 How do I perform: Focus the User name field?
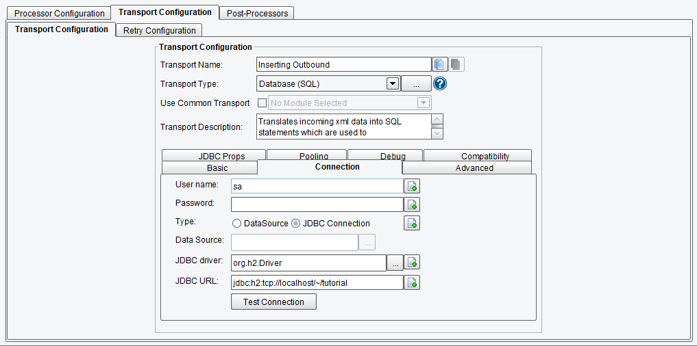click(x=317, y=186)
